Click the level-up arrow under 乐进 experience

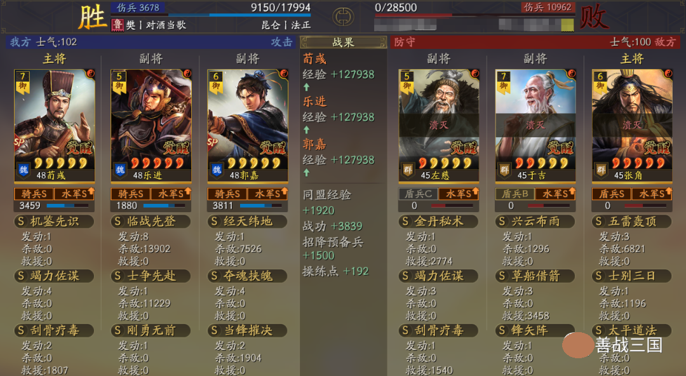(306, 130)
